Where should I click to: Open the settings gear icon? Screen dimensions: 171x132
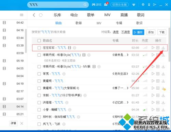[x=143, y=4]
